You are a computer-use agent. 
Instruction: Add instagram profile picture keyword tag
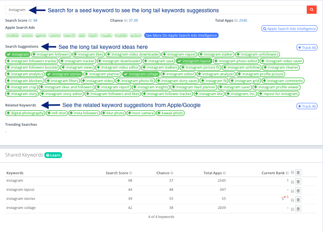click(x=261, y=74)
